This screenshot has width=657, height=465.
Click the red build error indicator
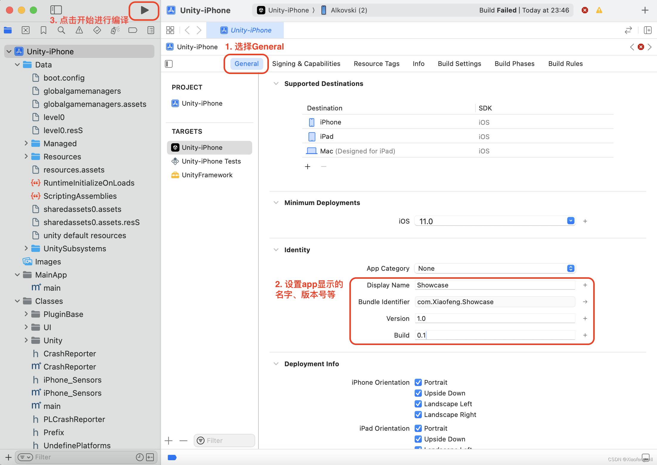(585, 10)
